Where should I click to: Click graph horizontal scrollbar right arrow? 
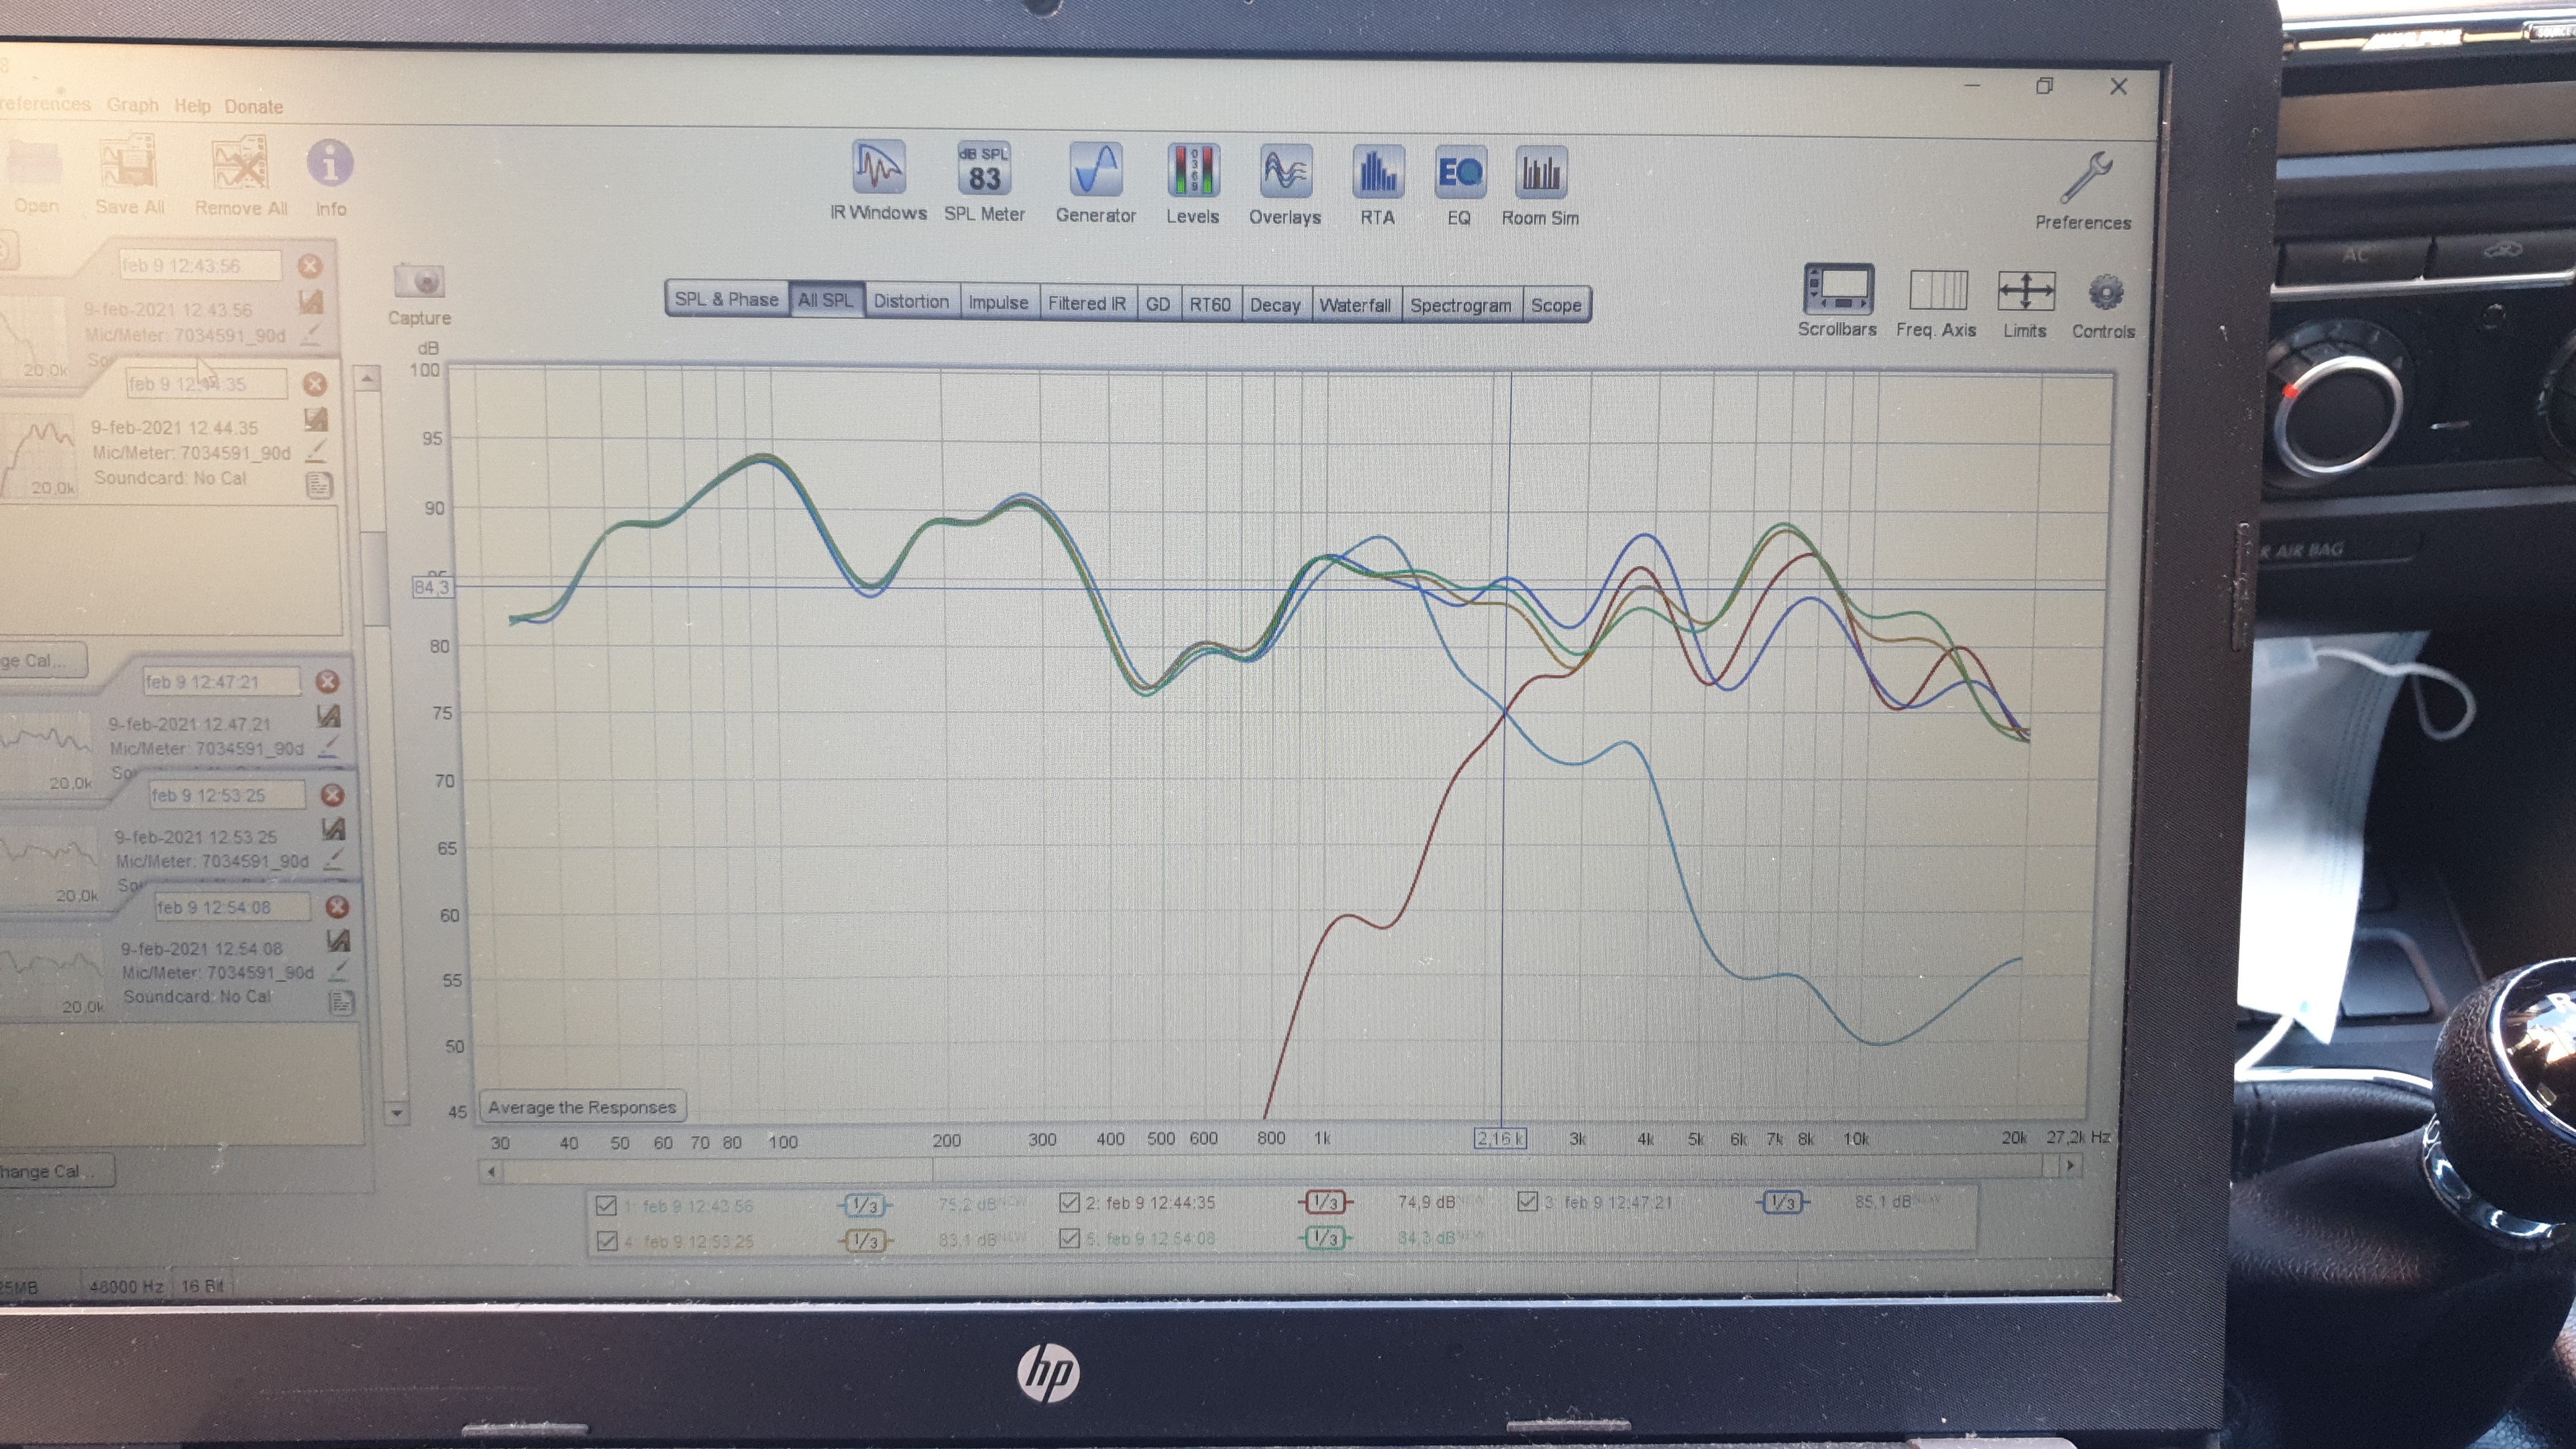[x=2071, y=1165]
